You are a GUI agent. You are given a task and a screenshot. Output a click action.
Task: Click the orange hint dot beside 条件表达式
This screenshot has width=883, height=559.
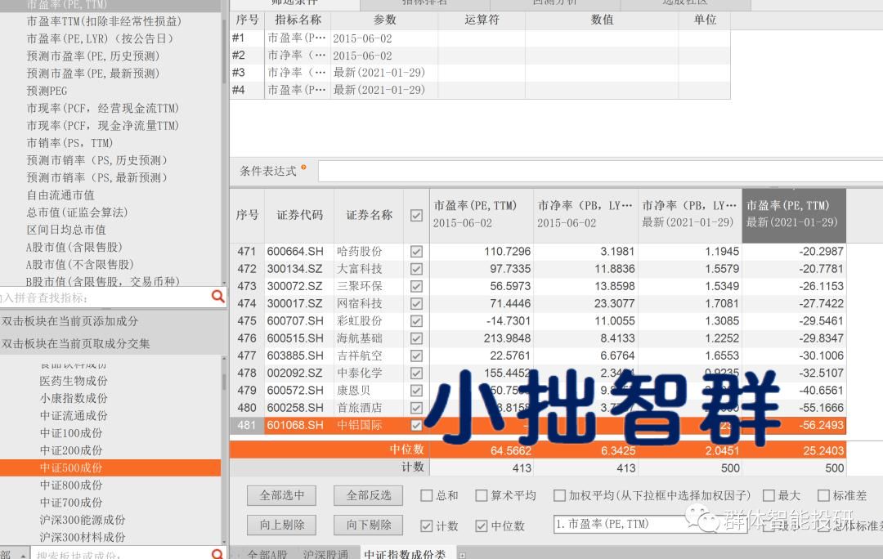click(303, 168)
